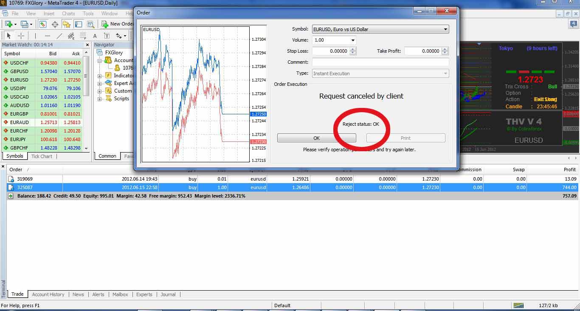Screen dimensions: 580x311
Task: Open the Arrows tool dropdown arrow
Action: pos(125,36)
